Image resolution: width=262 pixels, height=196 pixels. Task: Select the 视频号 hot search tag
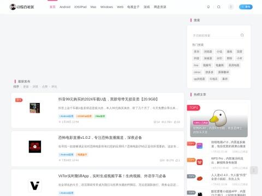point(207,65)
